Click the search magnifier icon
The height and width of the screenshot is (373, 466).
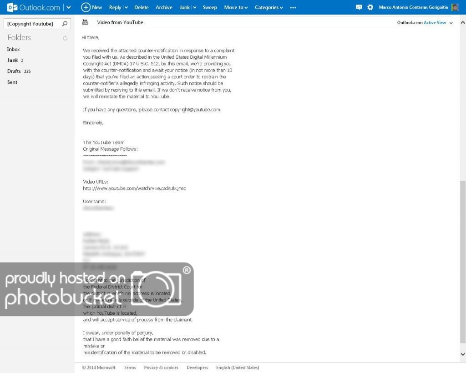tap(65, 24)
